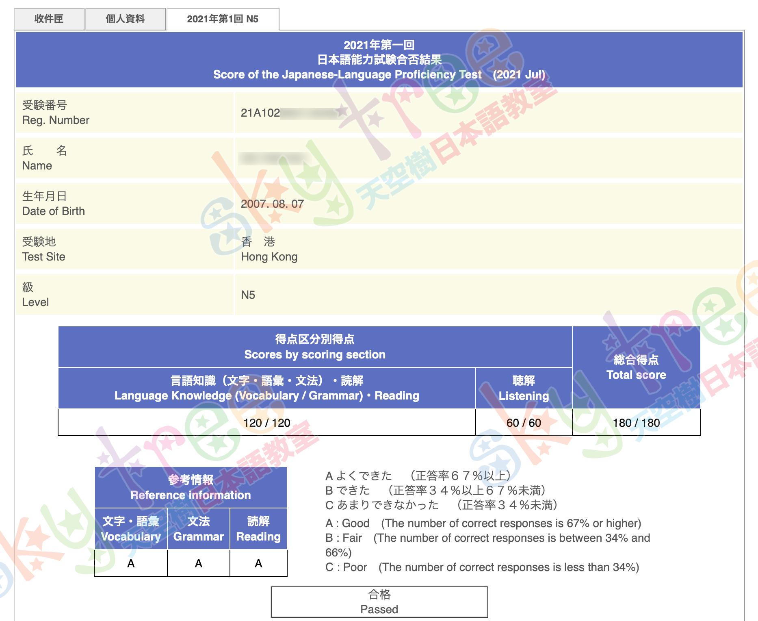Open the 收件匣 tab
The width and height of the screenshot is (758, 621).
coord(49,19)
